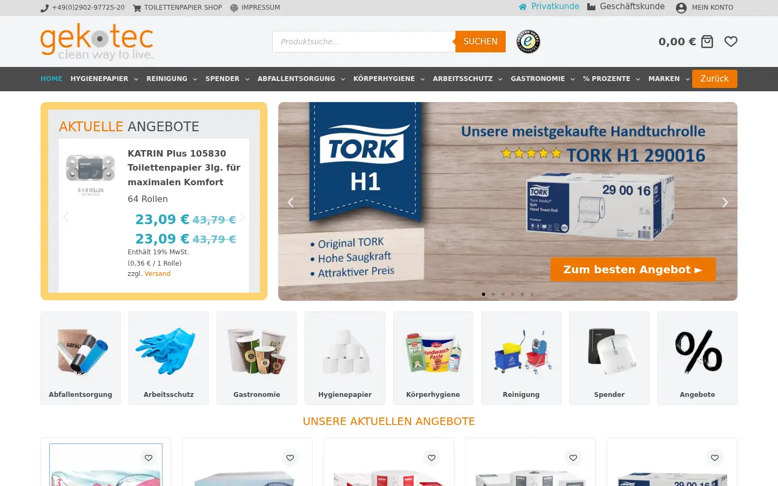The height and width of the screenshot is (486, 778).
Task: Click the cart icon next to Toilettenpapier Shop
Action: pos(137,8)
